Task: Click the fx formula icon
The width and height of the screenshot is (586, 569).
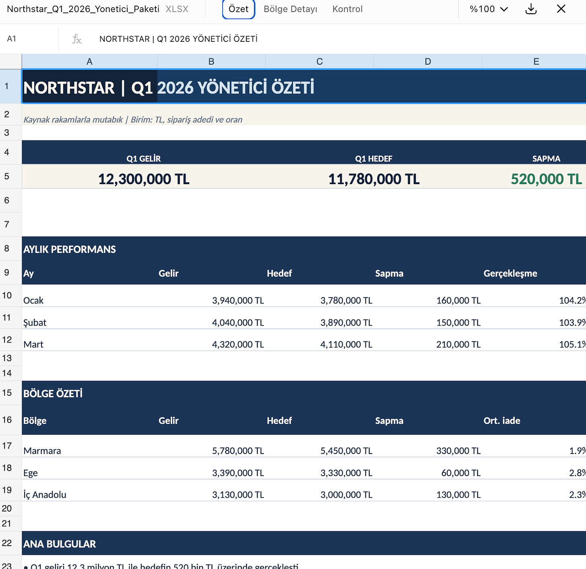Action: tap(76, 39)
